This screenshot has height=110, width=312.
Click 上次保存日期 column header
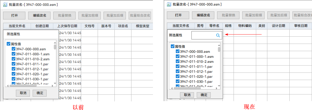[x=67, y=26]
